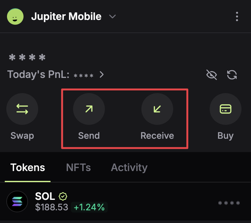Switch to the Tokens tab

28,168
